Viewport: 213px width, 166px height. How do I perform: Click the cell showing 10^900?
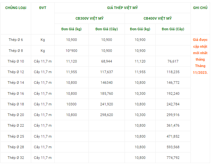71,51
